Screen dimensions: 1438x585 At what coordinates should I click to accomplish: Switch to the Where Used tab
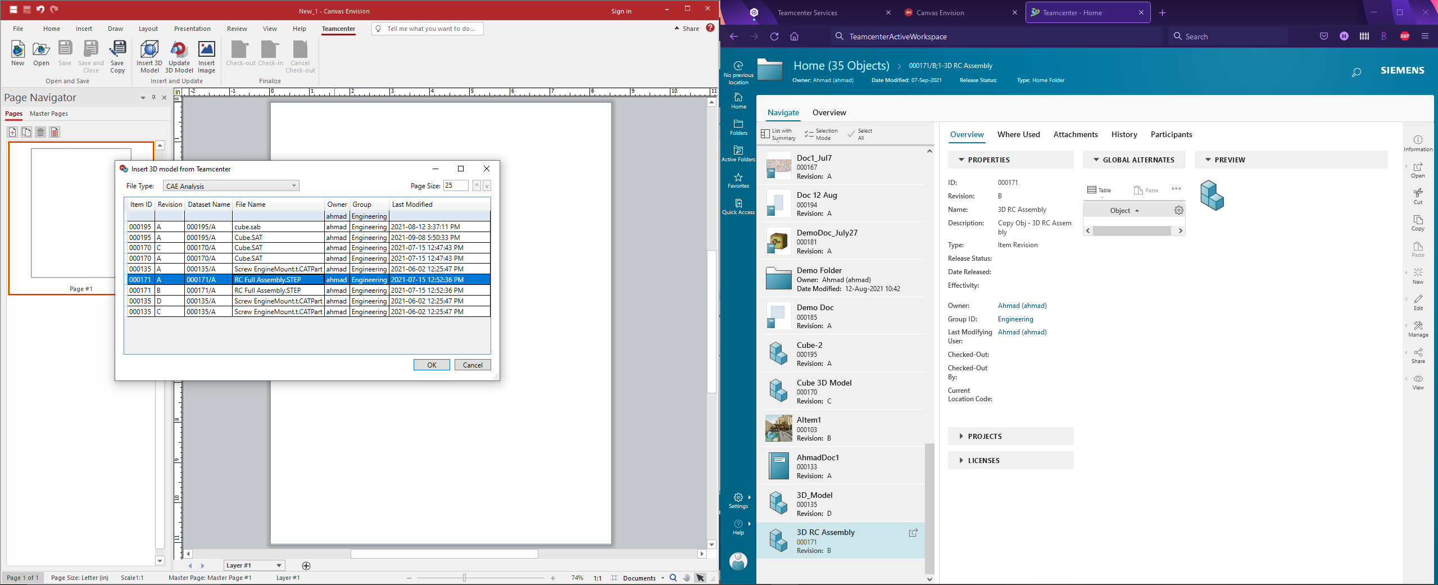point(1018,134)
